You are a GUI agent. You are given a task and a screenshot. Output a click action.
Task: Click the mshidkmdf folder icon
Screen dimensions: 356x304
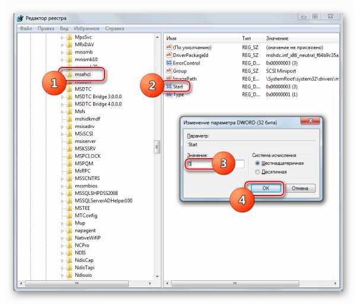69,119
